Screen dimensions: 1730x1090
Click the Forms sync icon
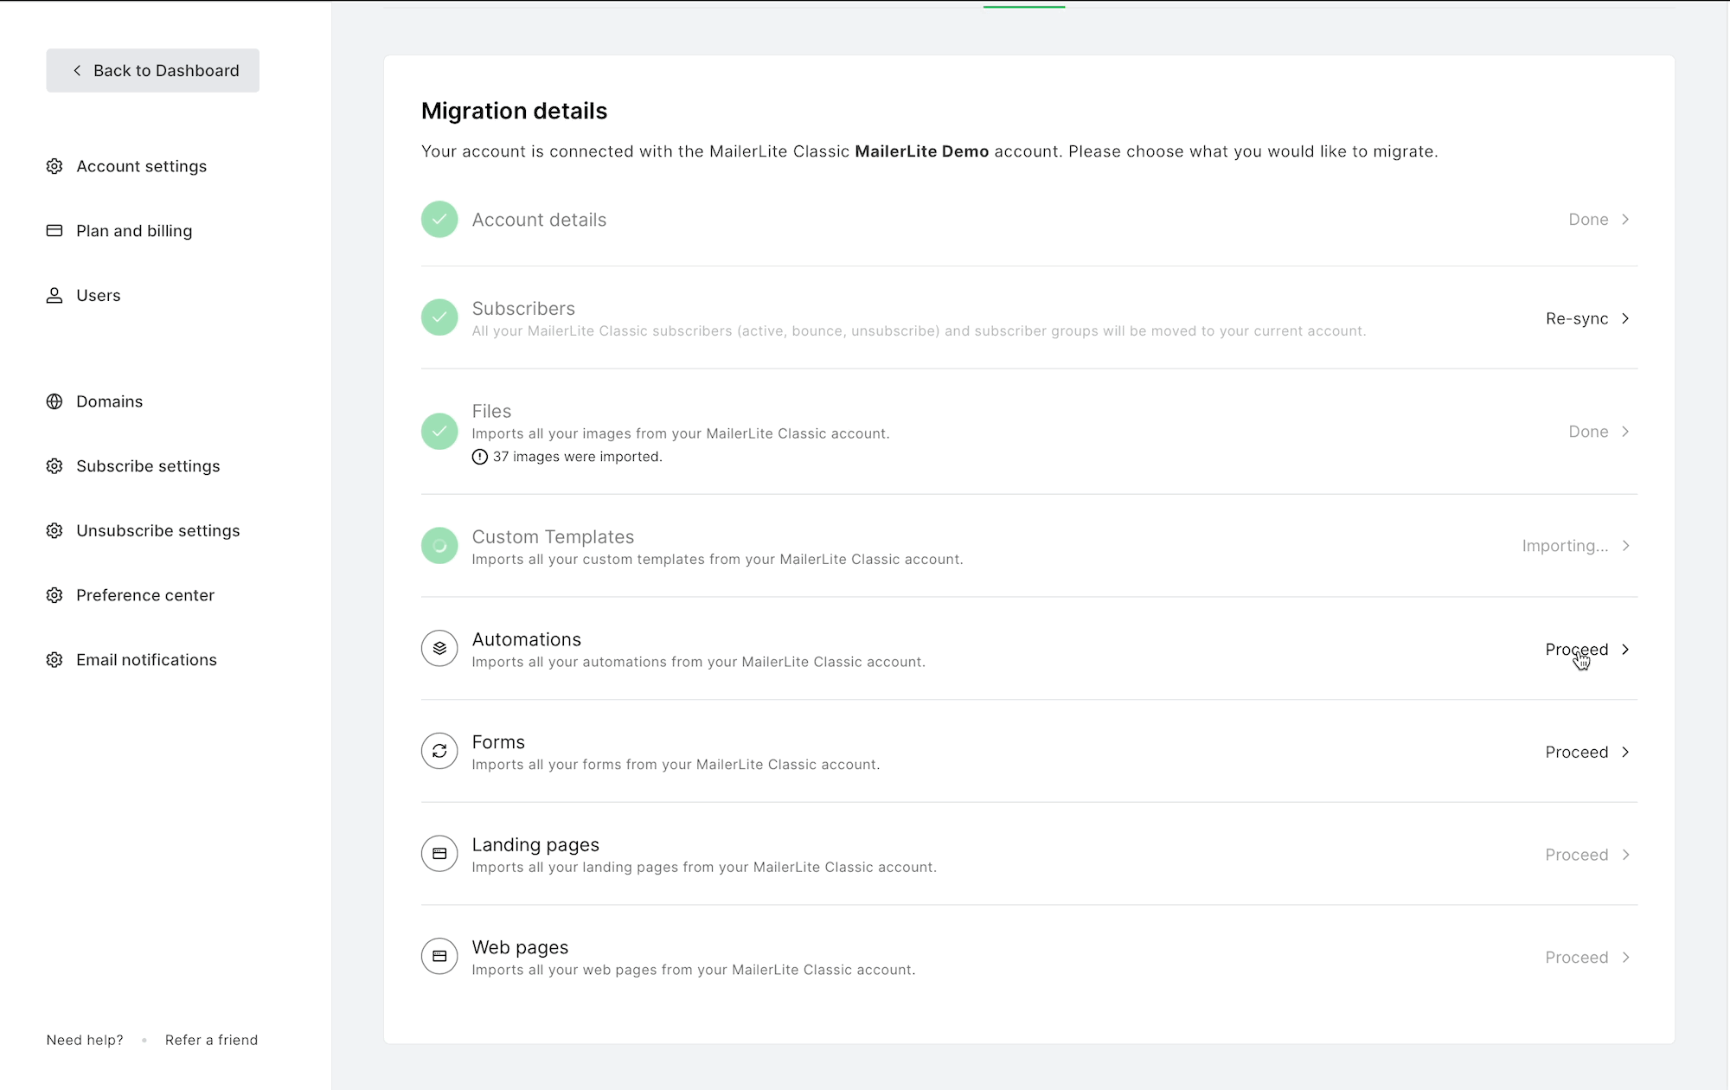click(439, 751)
